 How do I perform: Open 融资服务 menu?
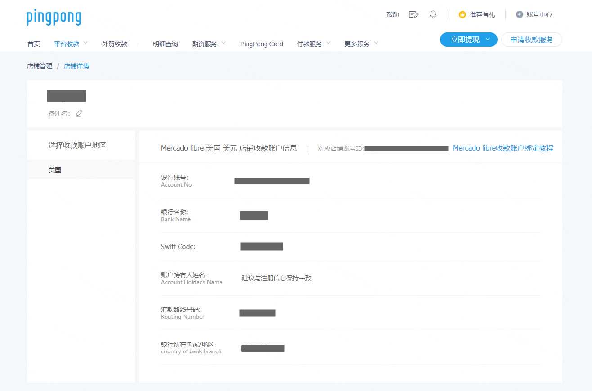[205, 44]
